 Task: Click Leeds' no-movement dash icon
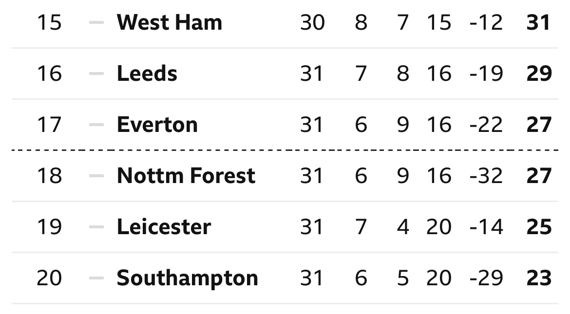click(96, 74)
